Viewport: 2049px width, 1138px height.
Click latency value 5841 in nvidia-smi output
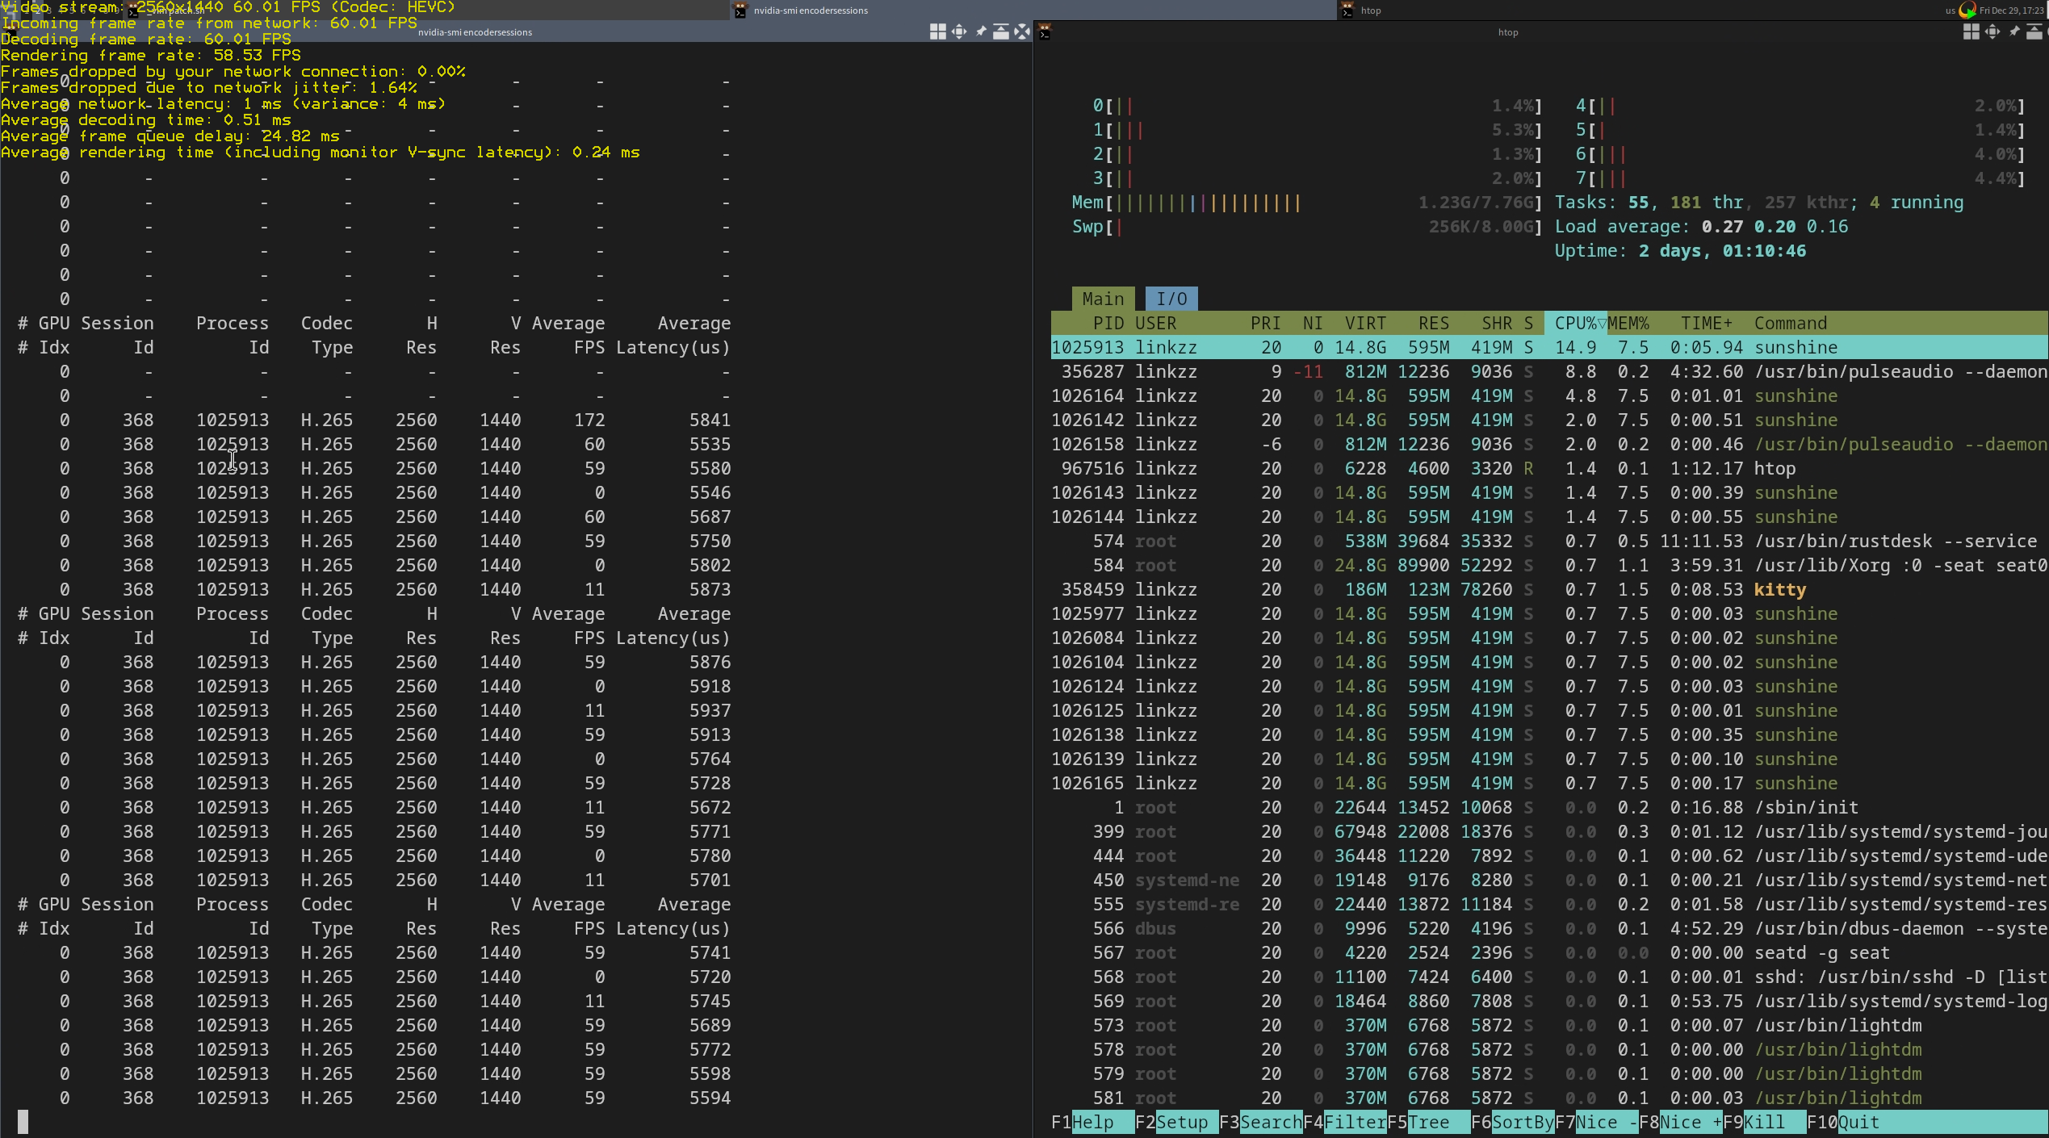[710, 420]
